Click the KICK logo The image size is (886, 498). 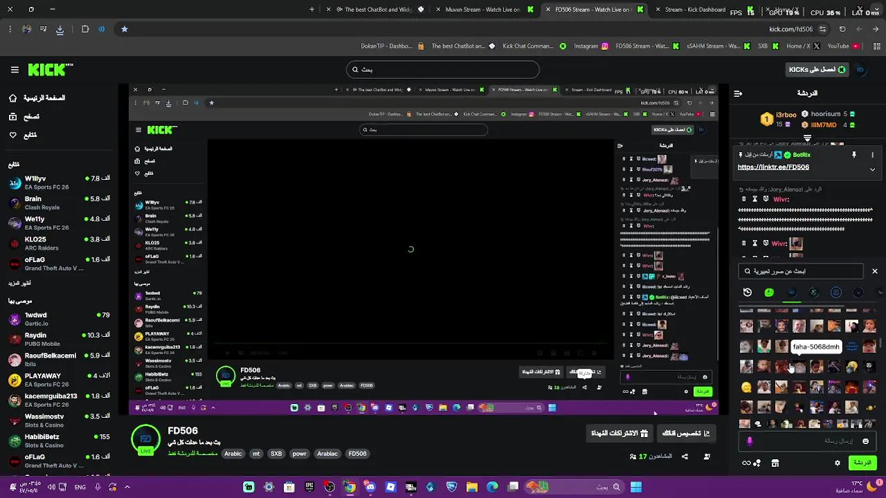pyautogui.click(x=51, y=70)
